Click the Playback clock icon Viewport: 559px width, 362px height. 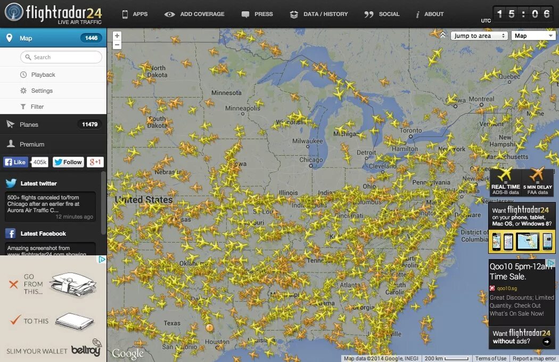click(x=23, y=75)
